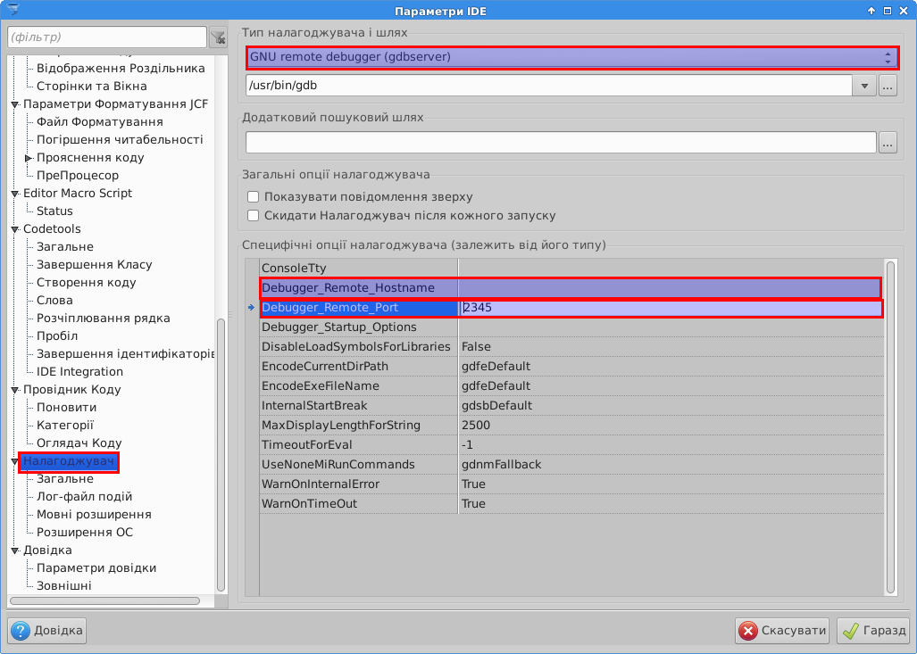Select the Debugger_Remote_Hostname property row
Viewport: 917px width, 654px height.
click(x=571, y=288)
